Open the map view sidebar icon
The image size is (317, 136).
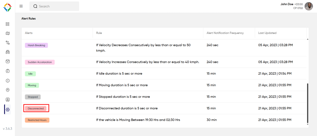[x=8, y=33]
